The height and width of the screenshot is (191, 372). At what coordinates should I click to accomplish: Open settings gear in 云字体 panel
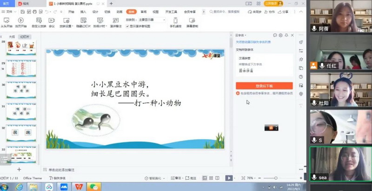tap(280, 35)
